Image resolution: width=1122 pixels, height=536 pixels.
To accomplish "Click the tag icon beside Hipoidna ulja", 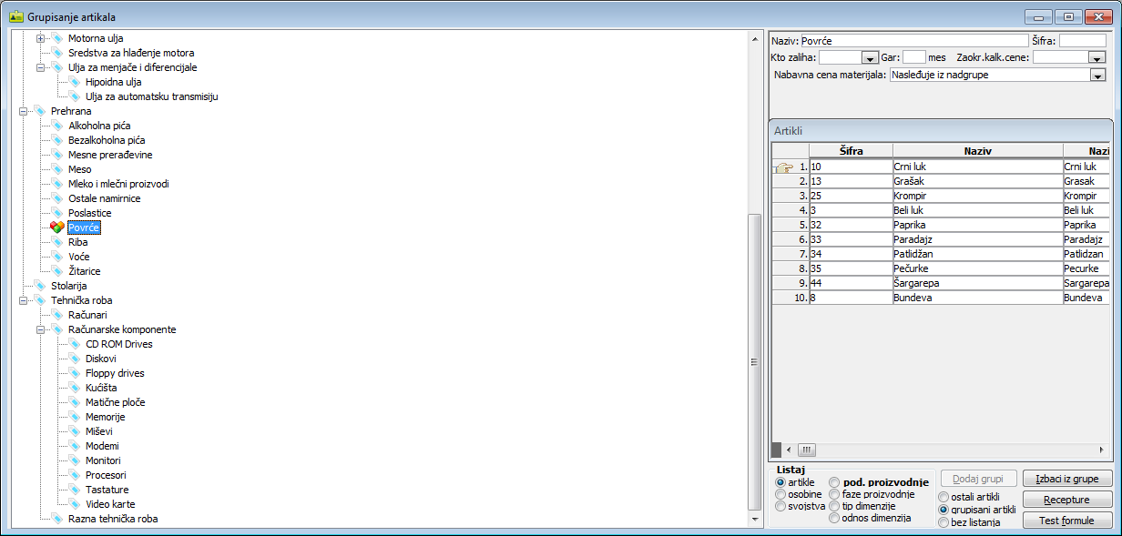I will (75, 82).
